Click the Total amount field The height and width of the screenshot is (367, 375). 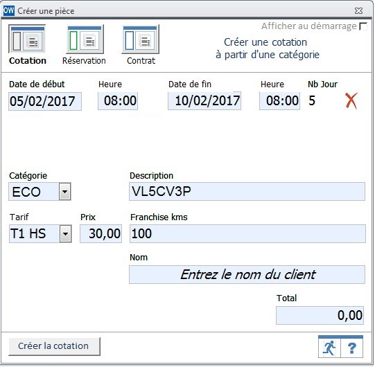click(x=320, y=315)
